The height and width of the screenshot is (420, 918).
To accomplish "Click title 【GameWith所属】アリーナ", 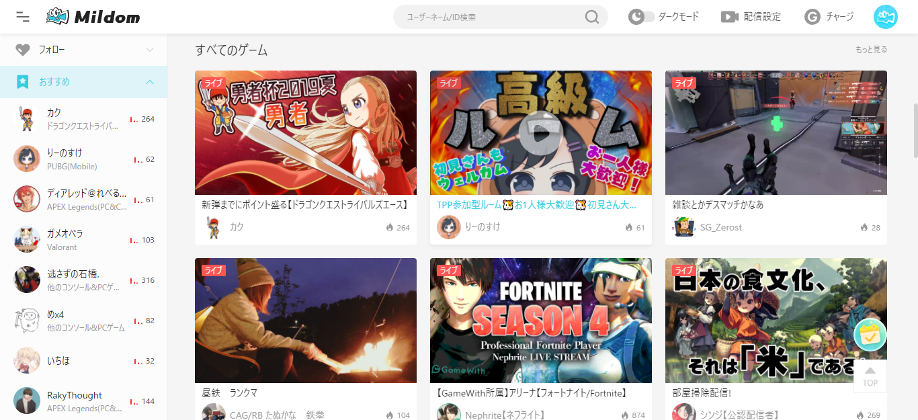I will pyautogui.click(x=532, y=393).
